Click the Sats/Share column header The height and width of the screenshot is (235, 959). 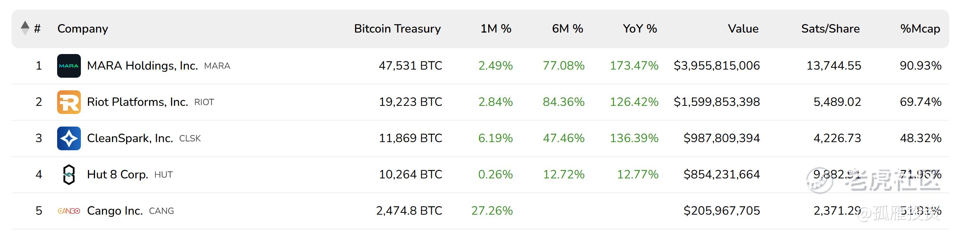[x=831, y=28]
